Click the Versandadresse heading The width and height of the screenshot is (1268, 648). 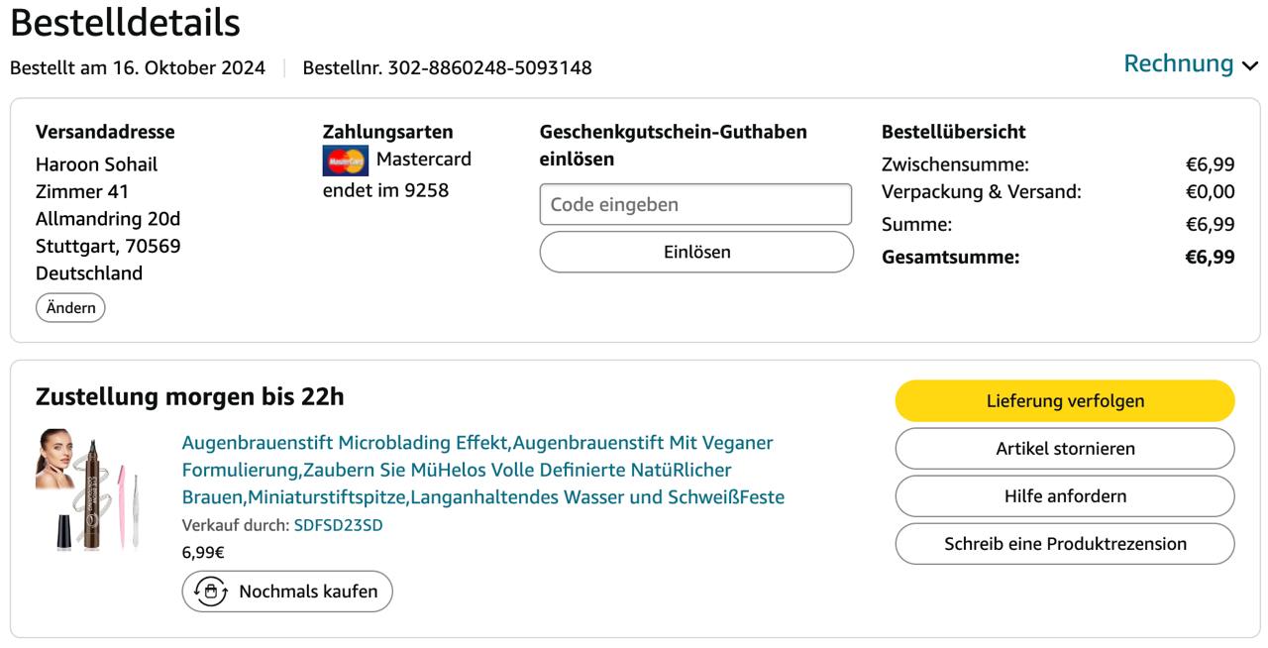point(105,132)
